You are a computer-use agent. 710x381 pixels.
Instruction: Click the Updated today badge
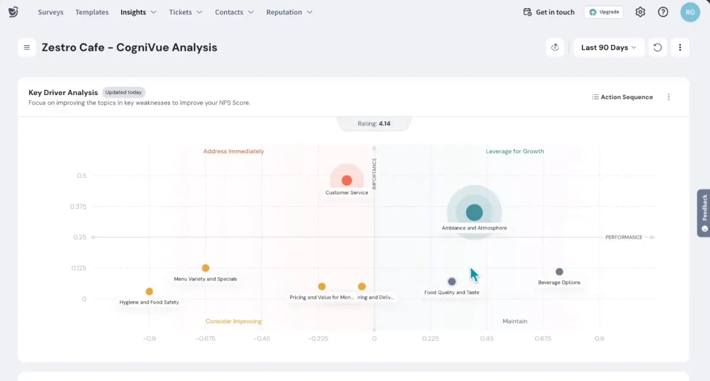124,92
